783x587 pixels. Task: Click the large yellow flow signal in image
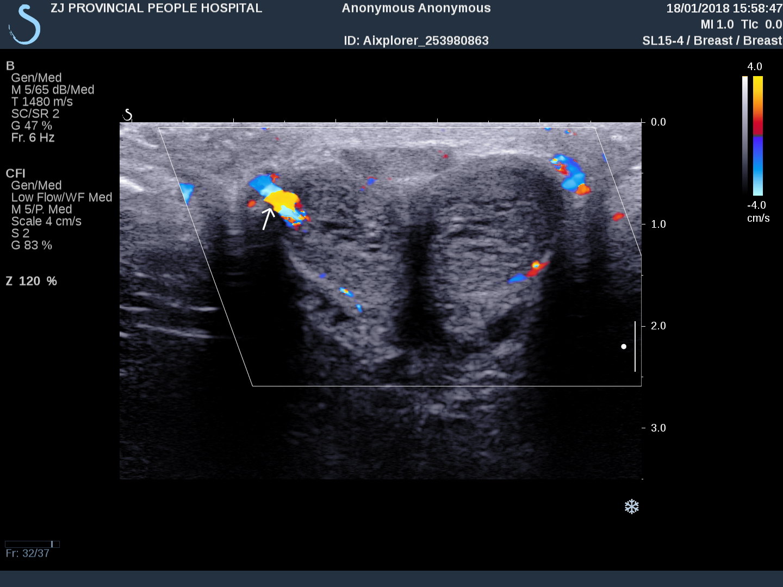(x=281, y=200)
